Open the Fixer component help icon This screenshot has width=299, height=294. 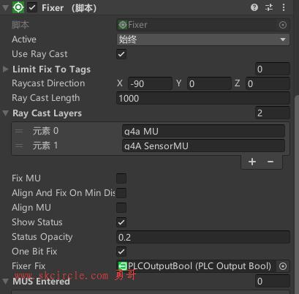254,7
